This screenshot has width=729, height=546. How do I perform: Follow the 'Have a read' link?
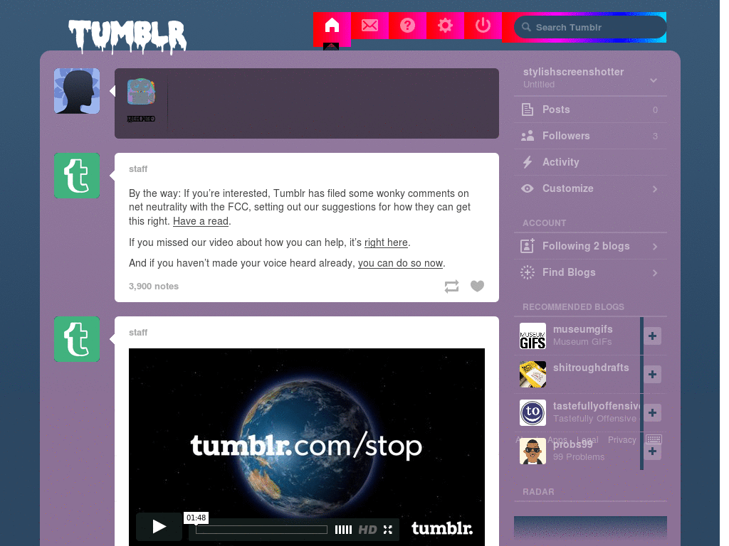[200, 222]
